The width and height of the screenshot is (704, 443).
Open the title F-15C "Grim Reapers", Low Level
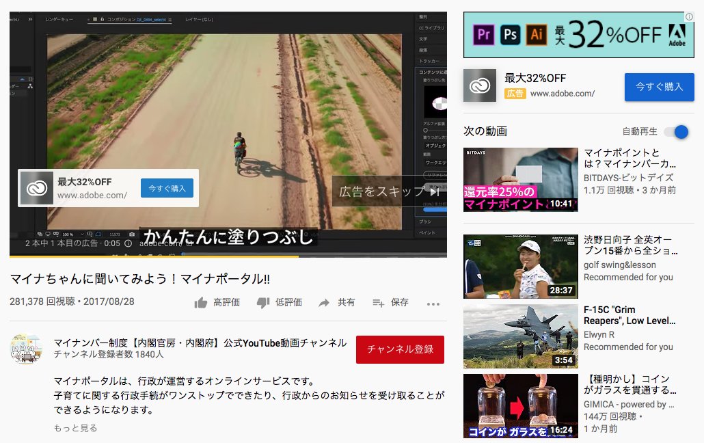click(x=629, y=315)
